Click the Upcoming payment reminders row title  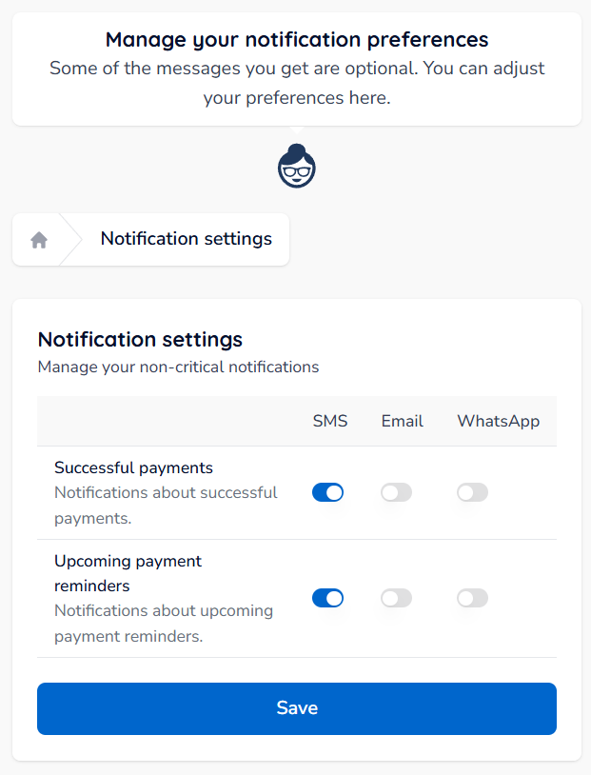click(128, 573)
